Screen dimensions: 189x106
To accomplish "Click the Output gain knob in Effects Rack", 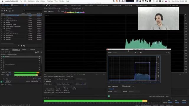I will [8, 75].
